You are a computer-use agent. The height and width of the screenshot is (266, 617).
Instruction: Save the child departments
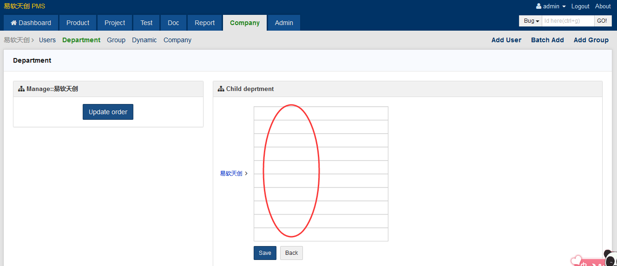[x=265, y=253]
